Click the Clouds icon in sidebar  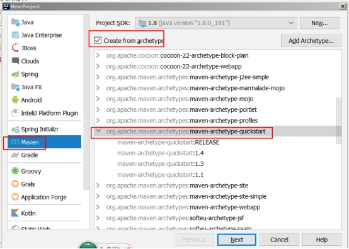click(x=15, y=61)
